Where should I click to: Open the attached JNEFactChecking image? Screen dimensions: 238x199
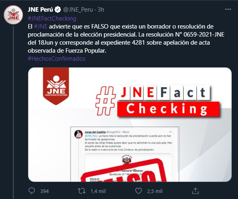coord(130,125)
